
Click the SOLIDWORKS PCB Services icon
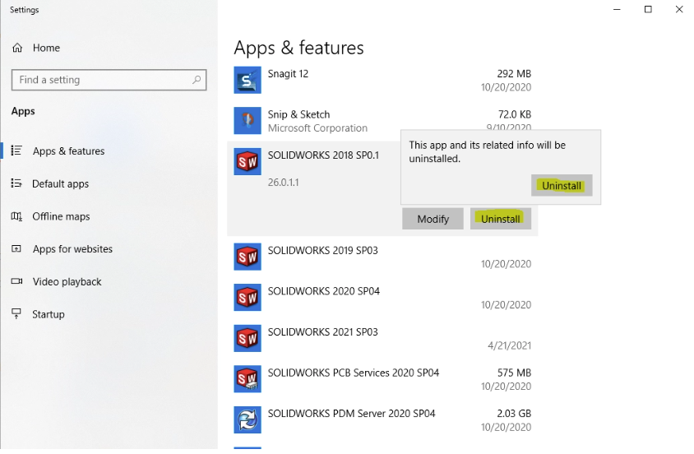(248, 379)
